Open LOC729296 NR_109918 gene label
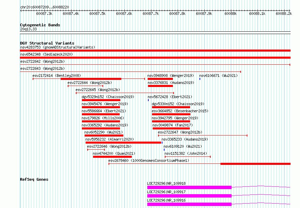This screenshot has height=208, width=300. point(166,183)
